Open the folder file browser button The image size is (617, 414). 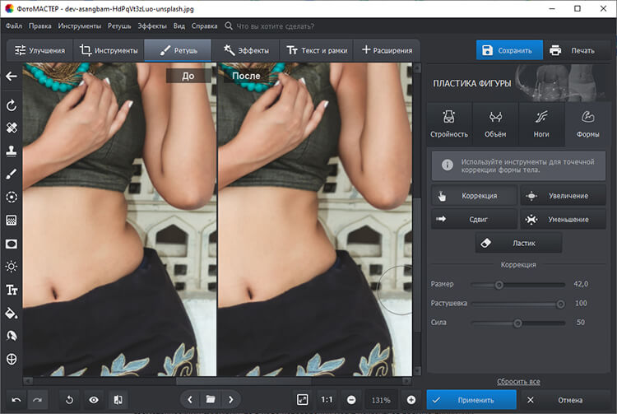click(x=211, y=399)
